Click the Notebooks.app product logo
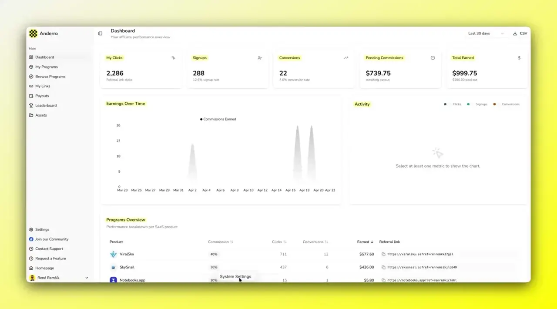 pyautogui.click(x=113, y=280)
